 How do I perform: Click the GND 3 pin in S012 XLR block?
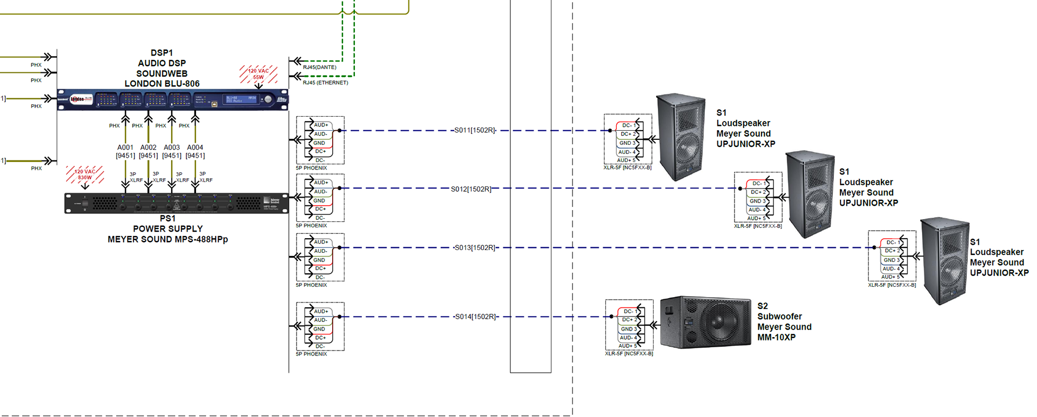point(757,201)
